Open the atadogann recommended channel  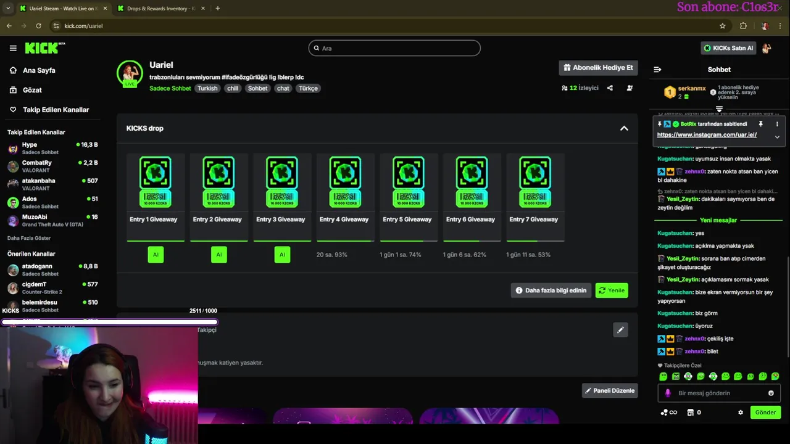pyautogui.click(x=52, y=269)
